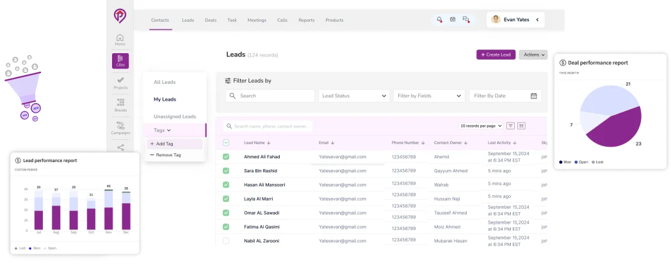Click magnifier icon in Filter Leads search
The image size is (671, 264).
233,96
